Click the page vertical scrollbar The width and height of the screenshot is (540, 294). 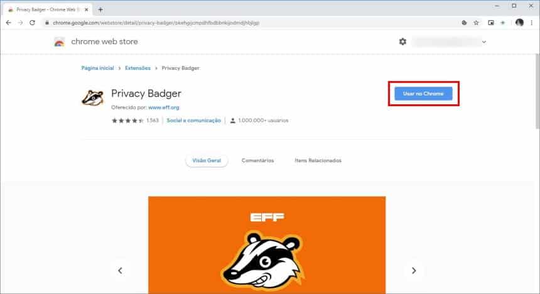pos(537,91)
